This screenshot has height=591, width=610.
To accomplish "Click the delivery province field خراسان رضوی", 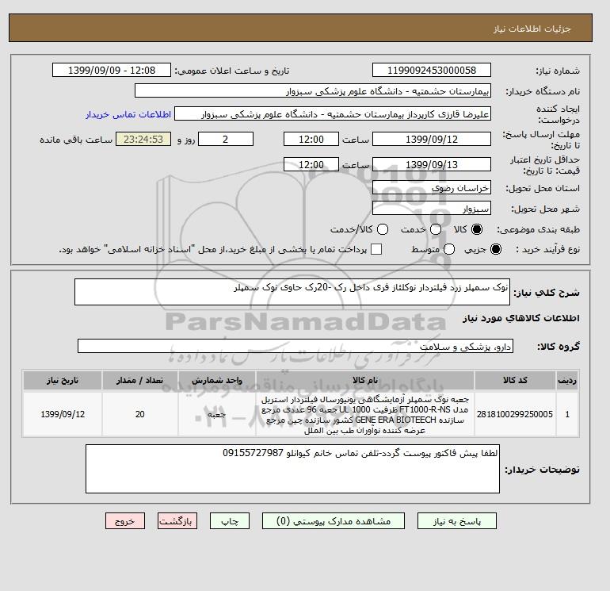I will pos(432,188).
